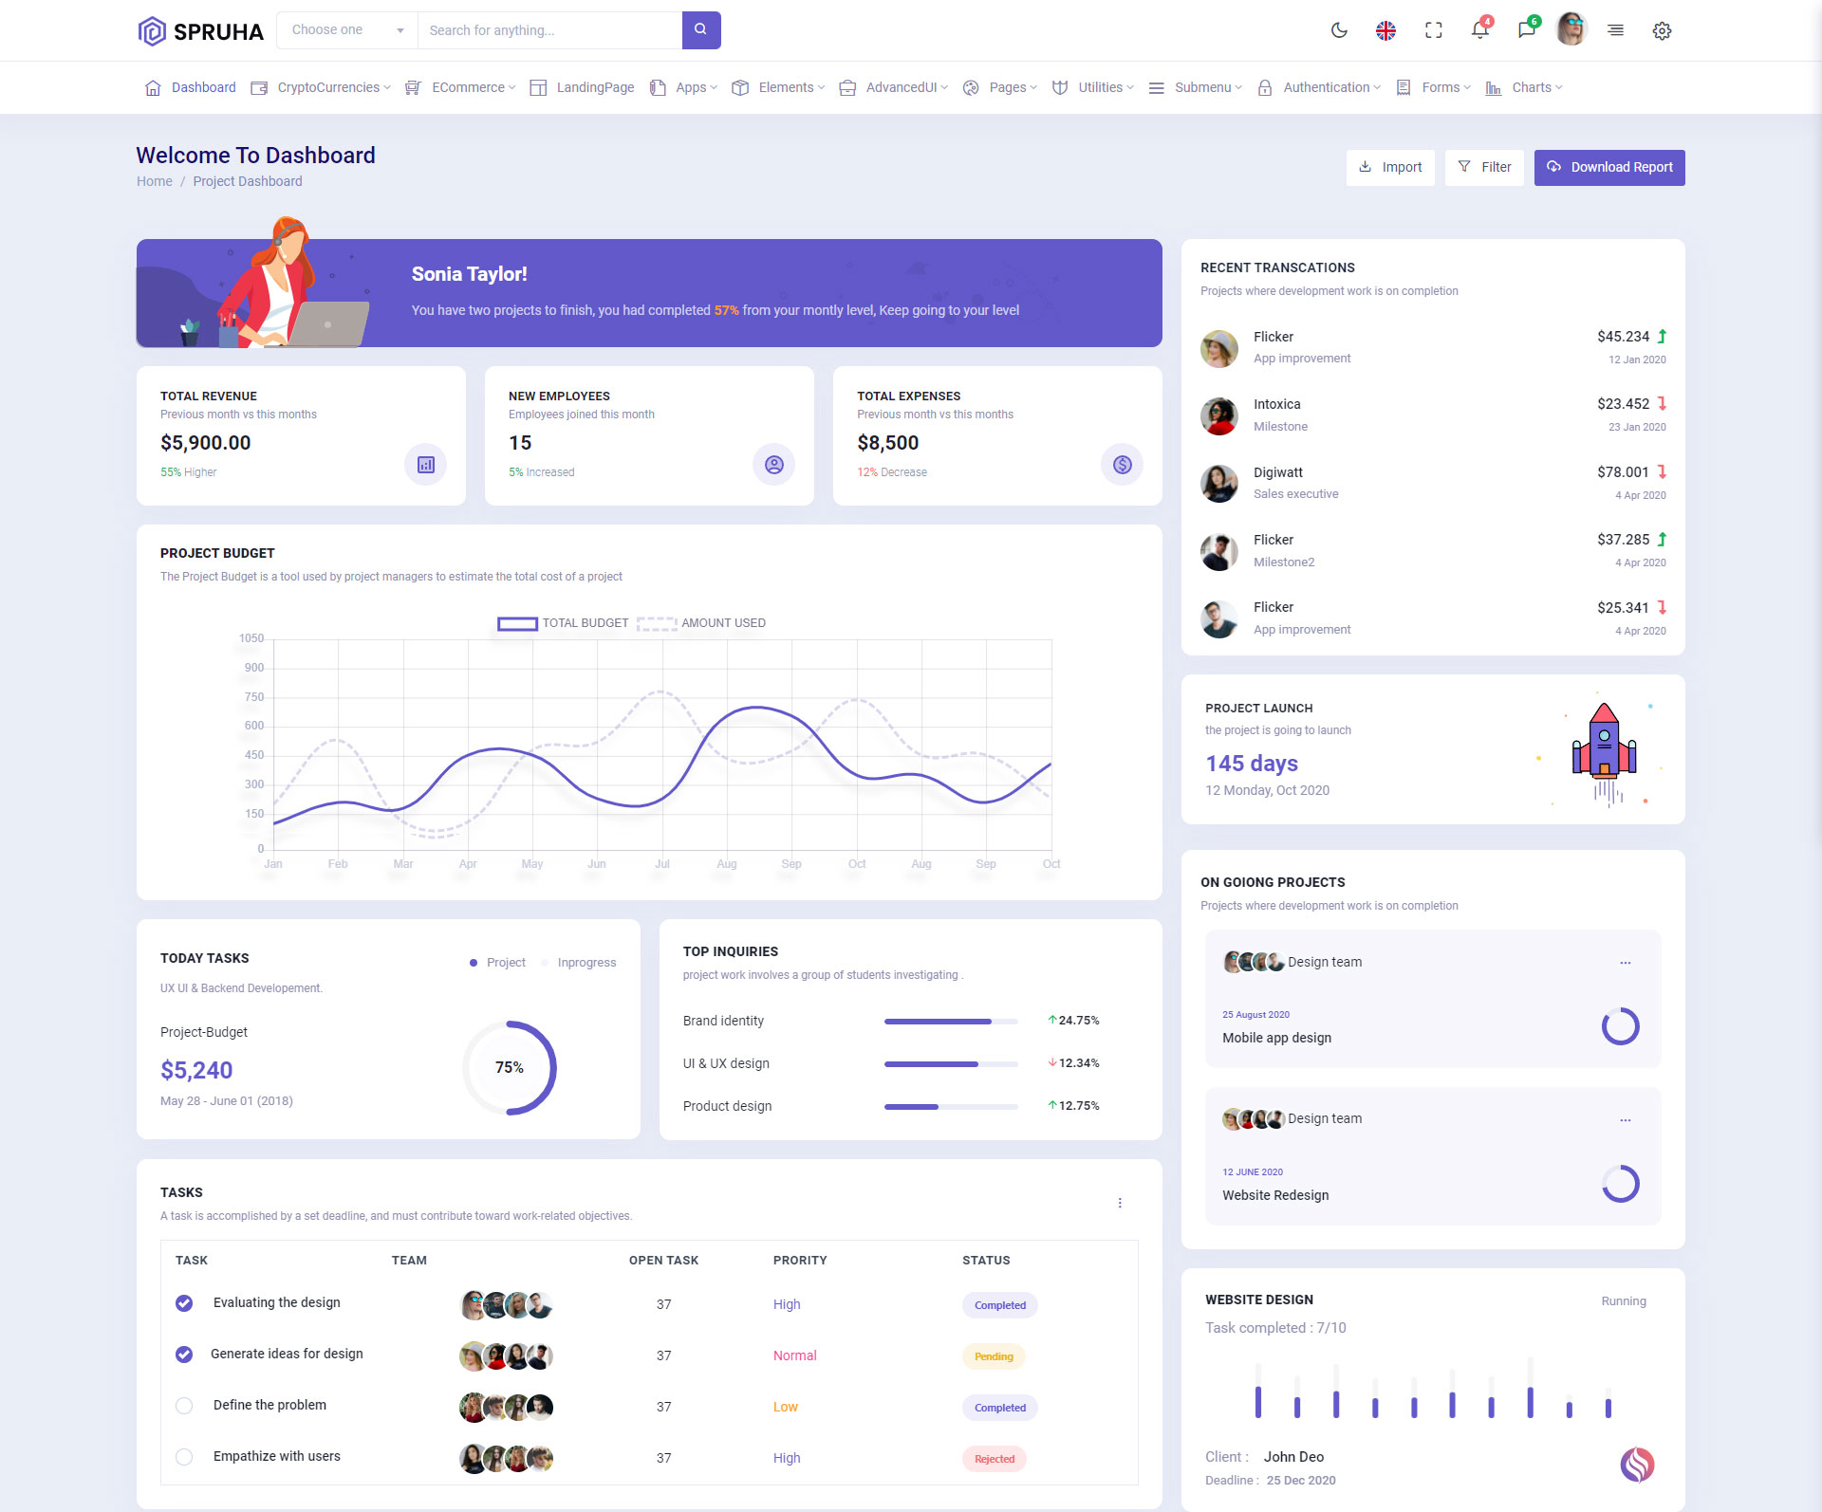Enter fullscreen mode via header icon
Viewport: 1822px width, 1512px height.
click(x=1433, y=30)
